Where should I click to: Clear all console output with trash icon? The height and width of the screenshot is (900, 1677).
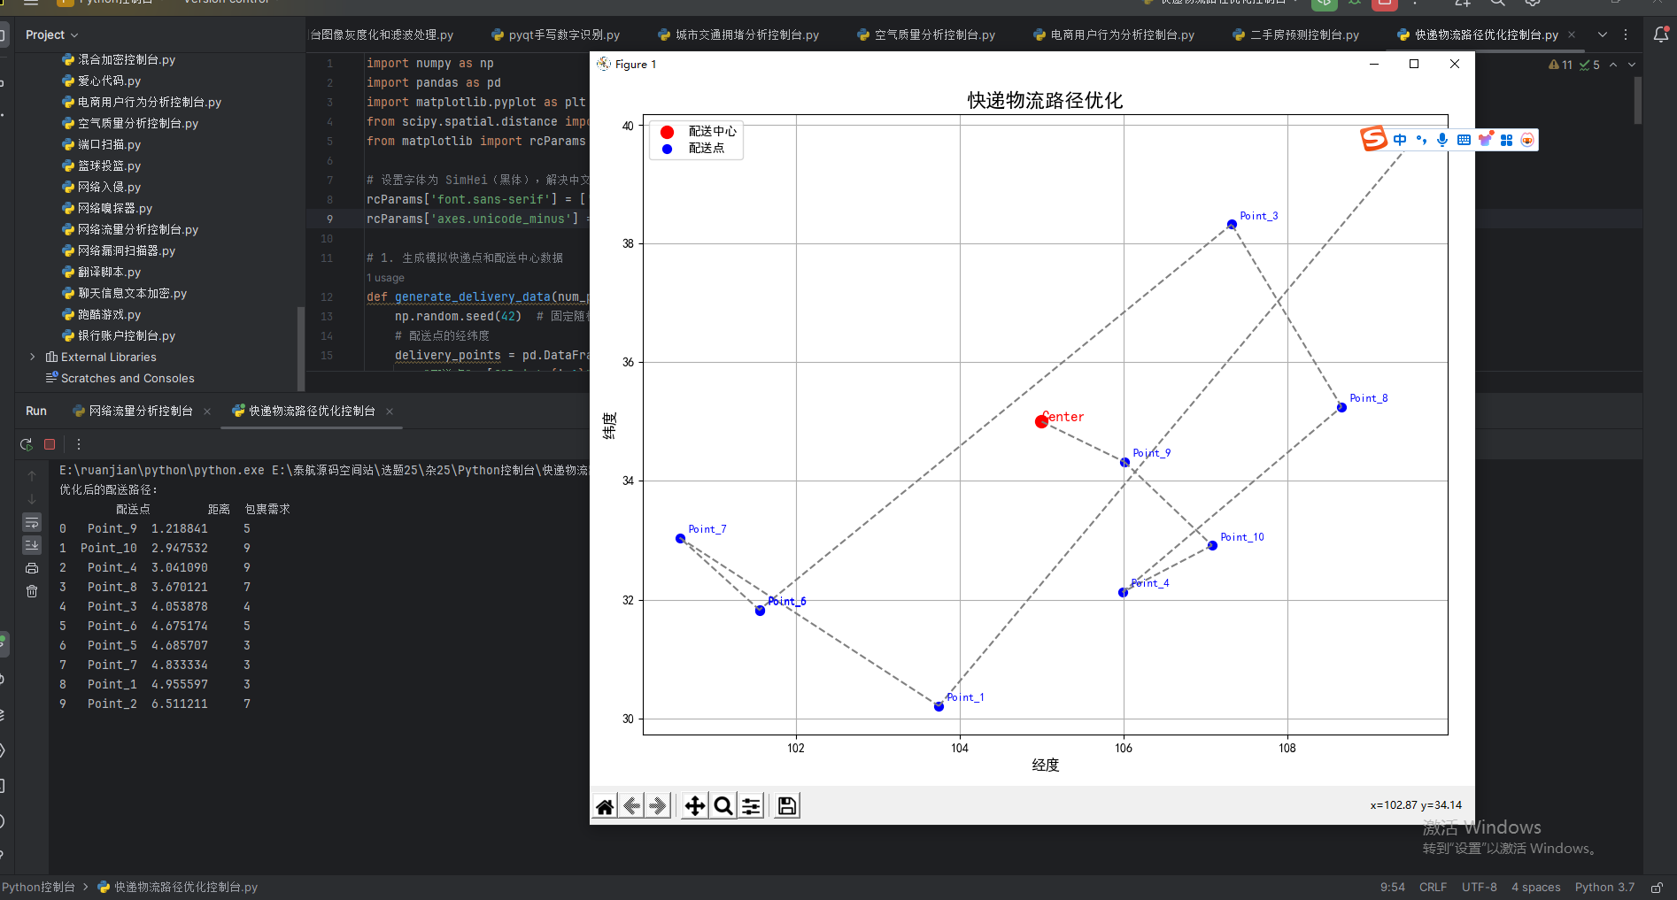32,591
